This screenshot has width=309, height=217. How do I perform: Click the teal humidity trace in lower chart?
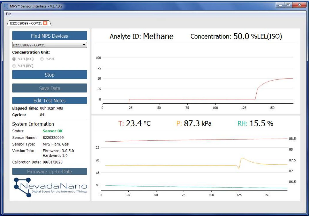(196, 187)
